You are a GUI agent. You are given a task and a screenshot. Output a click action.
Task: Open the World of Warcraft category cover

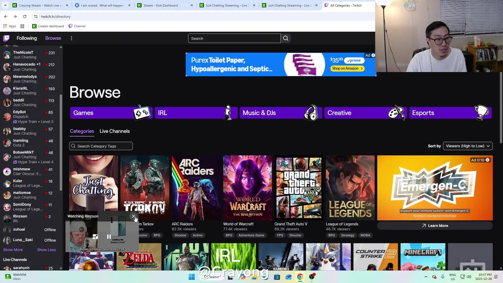247,188
